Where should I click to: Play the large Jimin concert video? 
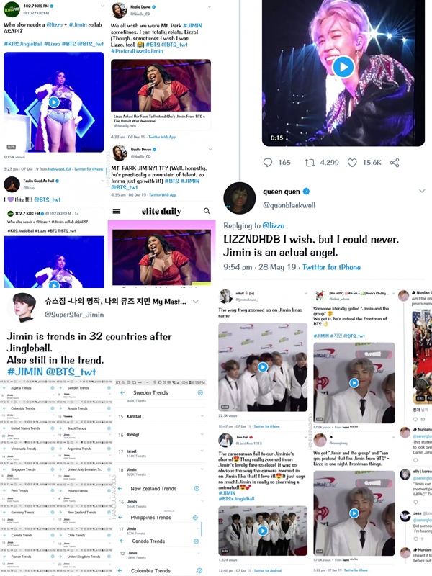point(343,67)
